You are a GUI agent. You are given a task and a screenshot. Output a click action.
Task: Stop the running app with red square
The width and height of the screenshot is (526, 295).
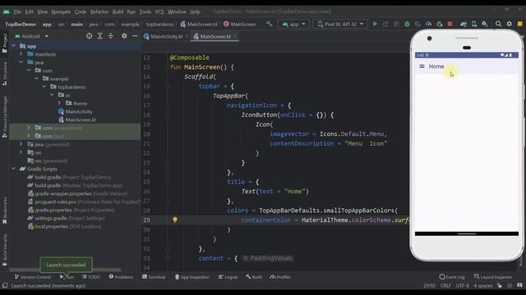pos(450,24)
